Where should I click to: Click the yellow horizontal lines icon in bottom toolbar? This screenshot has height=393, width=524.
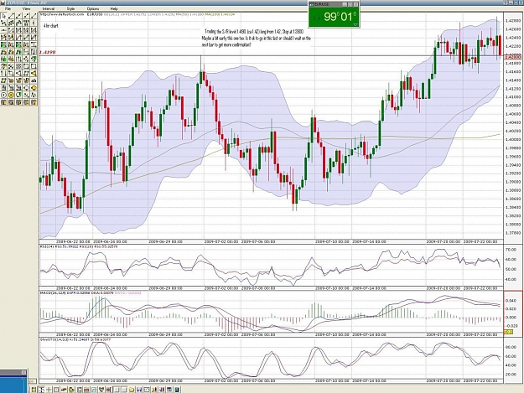(34, 390)
